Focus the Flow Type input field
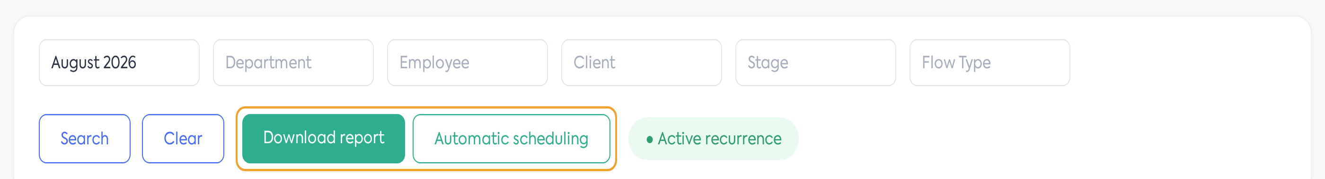The width and height of the screenshot is (1325, 179). (x=989, y=62)
